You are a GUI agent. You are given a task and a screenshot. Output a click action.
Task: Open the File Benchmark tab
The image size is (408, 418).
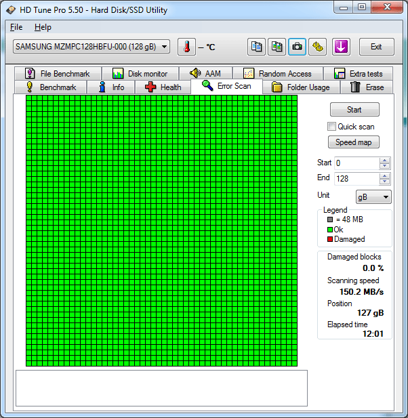[x=58, y=74]
